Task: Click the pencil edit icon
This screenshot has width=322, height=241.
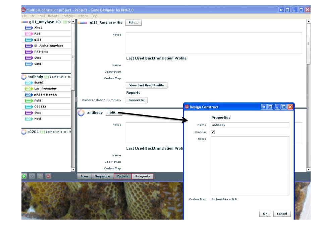Action: pyautogui.click(x=40, y=176)
